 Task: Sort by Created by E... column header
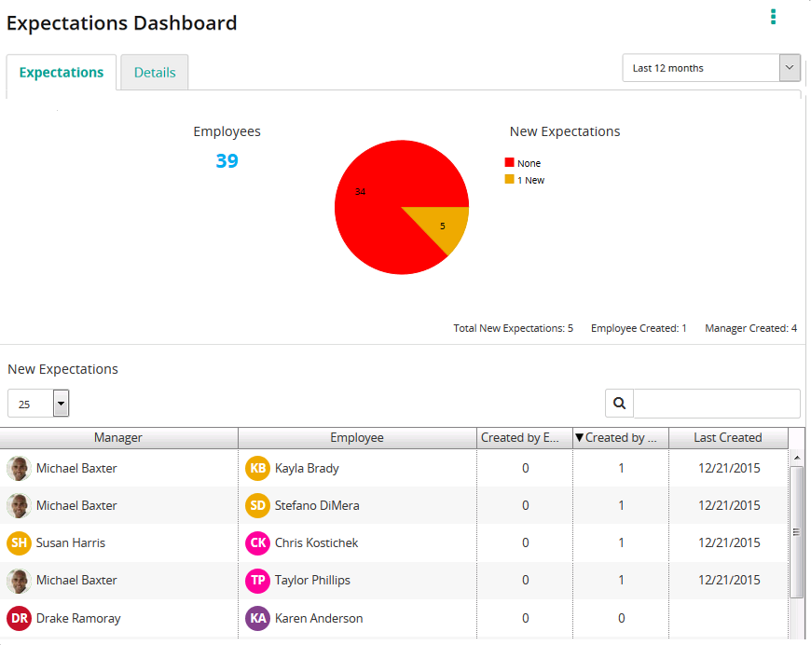point(525,437)
